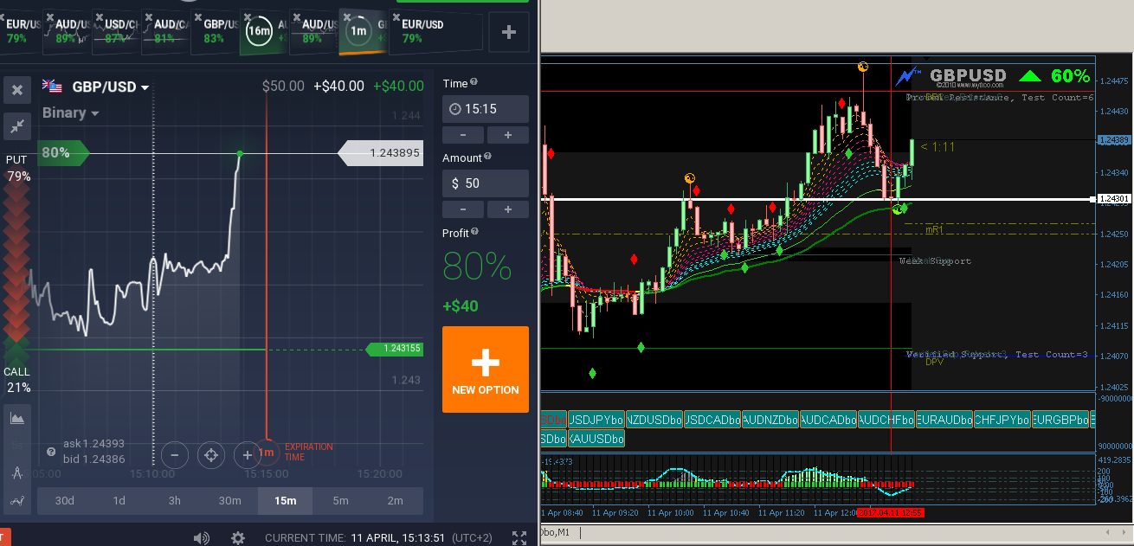Increase the amount with plus
The image size is (1134, 546).
508,209
